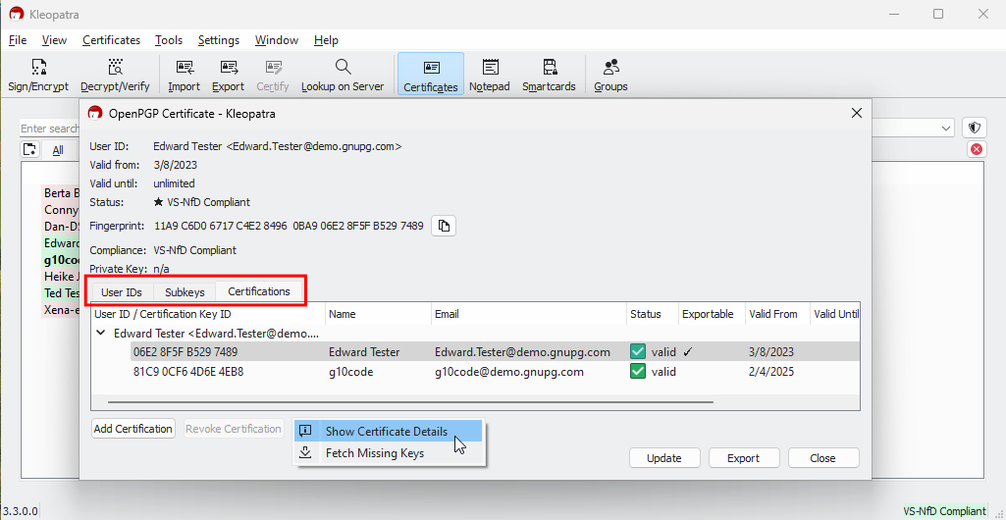
Task: Click green valid checkmark for Edward Tester
Action: tap(638, 351)
